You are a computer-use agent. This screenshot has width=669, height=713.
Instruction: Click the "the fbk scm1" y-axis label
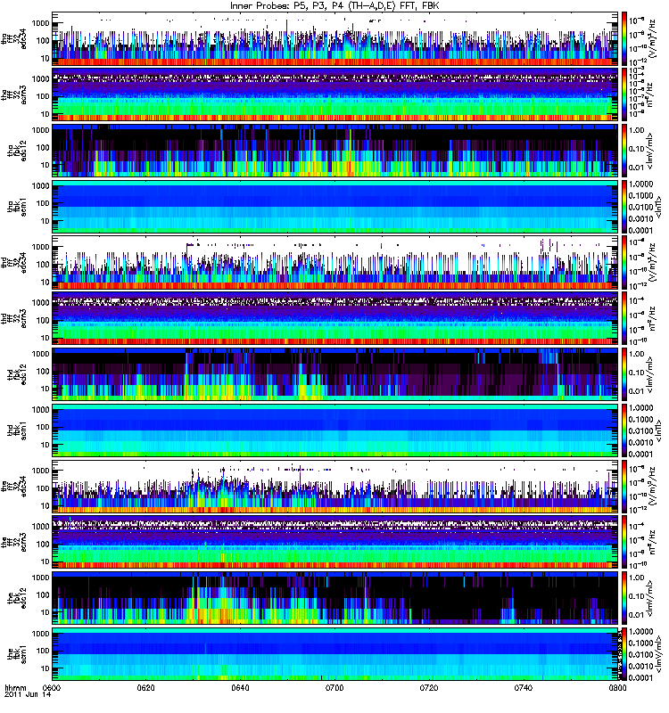click(17, 654)
